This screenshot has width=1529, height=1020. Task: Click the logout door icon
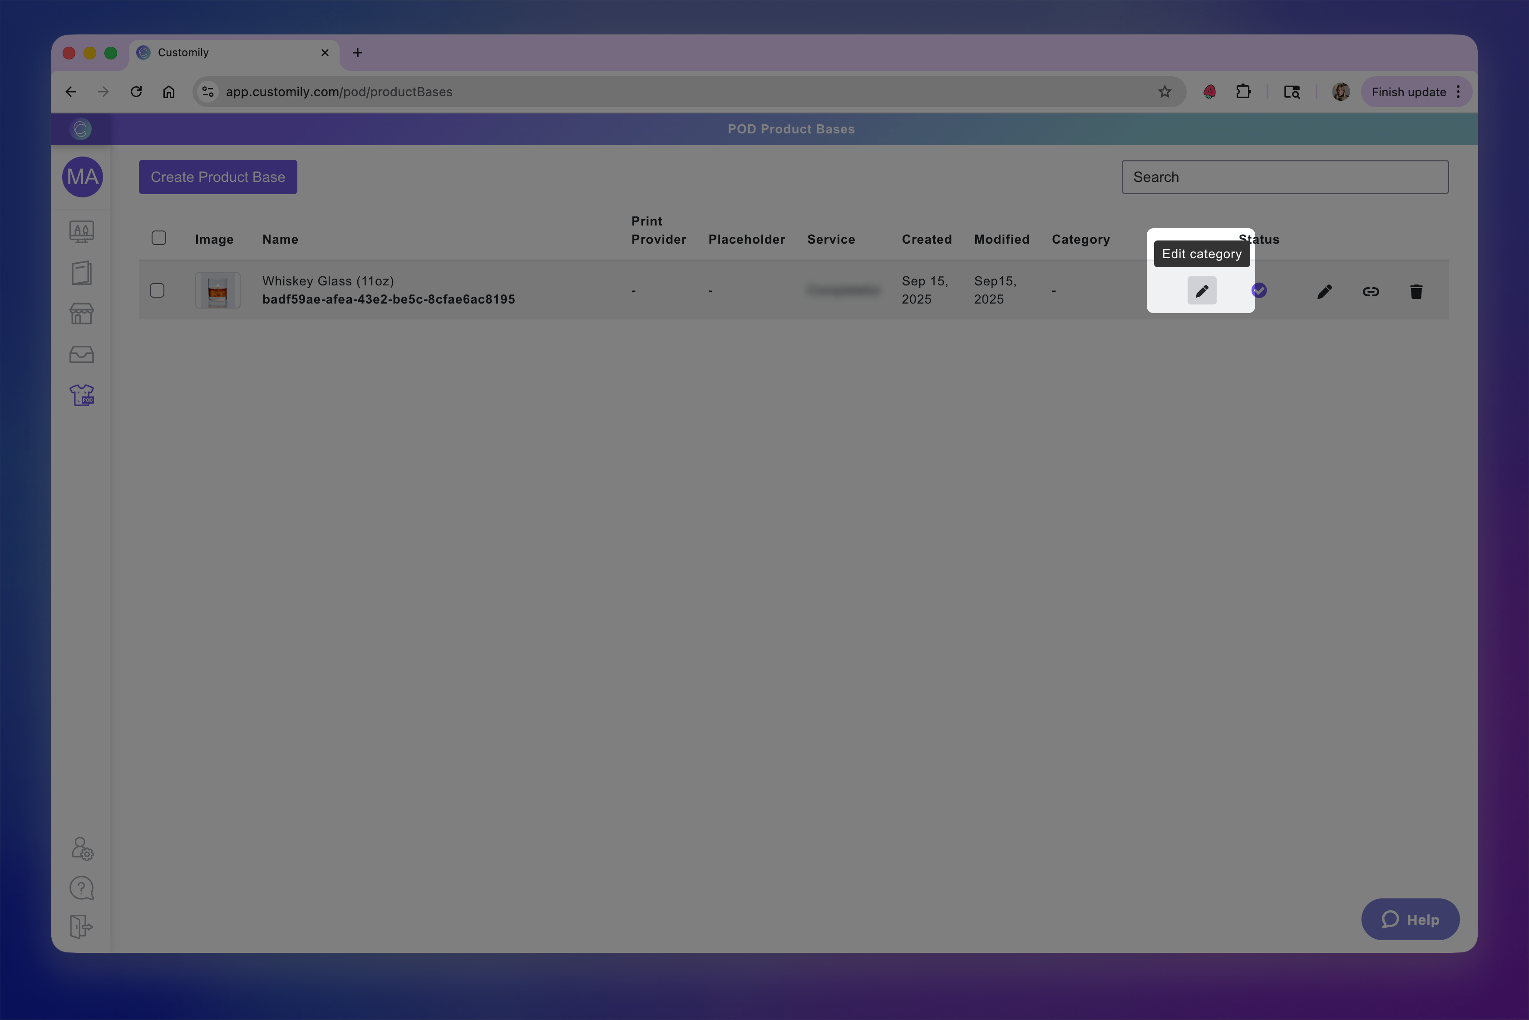(x=82, y=927)
